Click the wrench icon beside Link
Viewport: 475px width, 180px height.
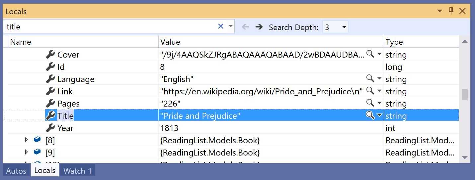(x=50, y=91)
